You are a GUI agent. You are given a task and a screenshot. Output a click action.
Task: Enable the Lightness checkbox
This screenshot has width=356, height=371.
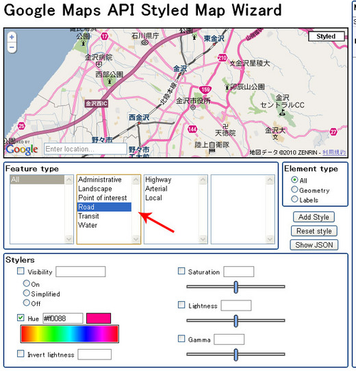coord(181,304)
